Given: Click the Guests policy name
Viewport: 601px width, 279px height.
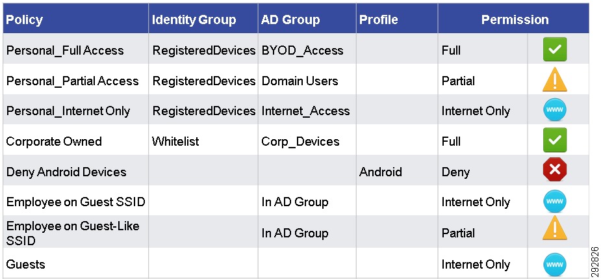Looking at the screenshot, I should [26, 264].
